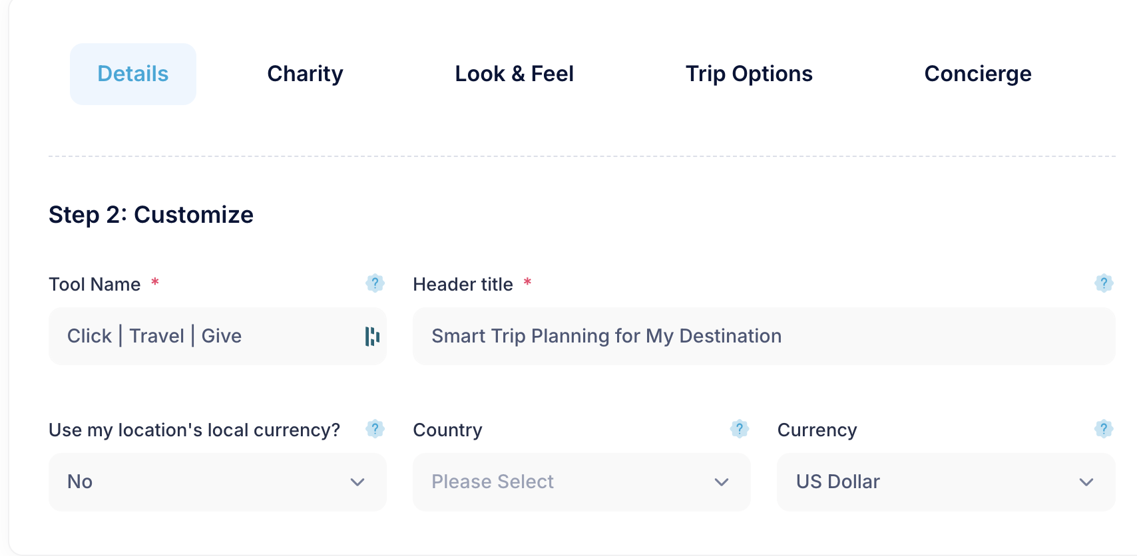Viewport: 1137px width, 556px height.
Task: Switch to the Details tab
Action: pos(133,74)
